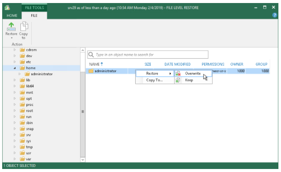Click the run folder icon
This screenshot has width=281, height=172.
coord(22,117)
